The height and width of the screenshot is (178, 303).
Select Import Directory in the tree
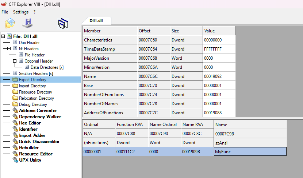coord(32,86)
